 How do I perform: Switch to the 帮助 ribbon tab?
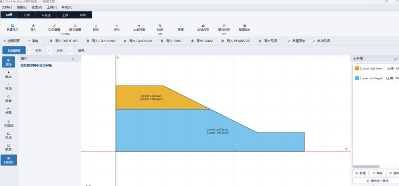(x=83, y=15)
